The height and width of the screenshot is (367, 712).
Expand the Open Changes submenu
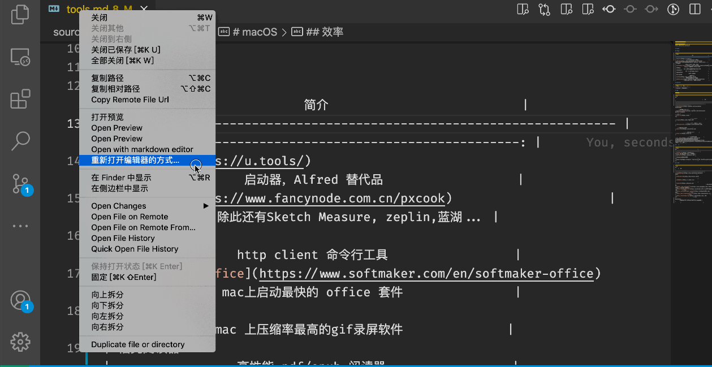click(x=147, y=206)
